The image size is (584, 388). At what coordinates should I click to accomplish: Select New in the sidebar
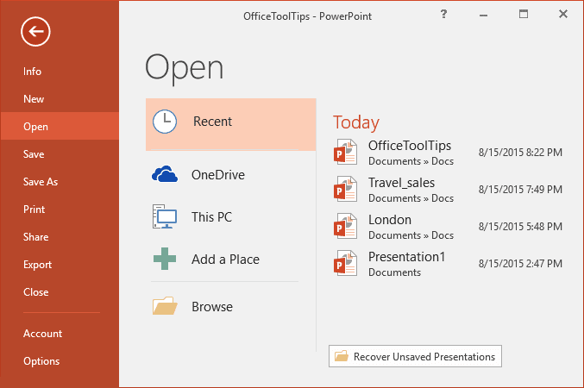(x=60, y=99)
